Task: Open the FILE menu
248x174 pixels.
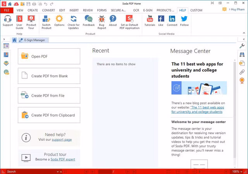Action: (7, 10)
